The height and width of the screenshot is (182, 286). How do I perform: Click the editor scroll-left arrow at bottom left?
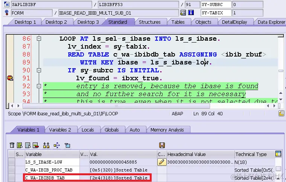coord(12,106)
